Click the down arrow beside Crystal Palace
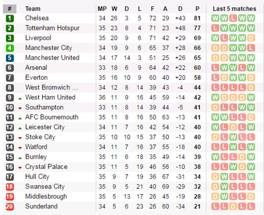Viewport: 264px width, 215px height. (20, 167)
